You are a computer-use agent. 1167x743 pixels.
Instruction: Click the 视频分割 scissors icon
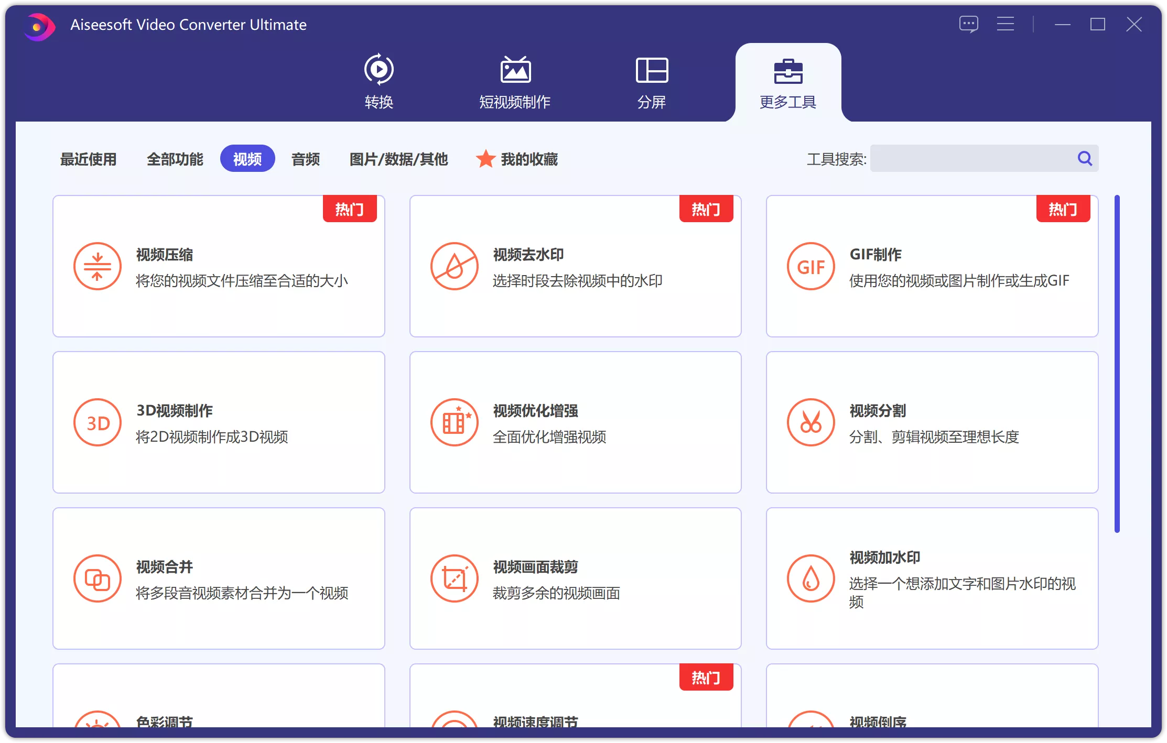point(811,422)
